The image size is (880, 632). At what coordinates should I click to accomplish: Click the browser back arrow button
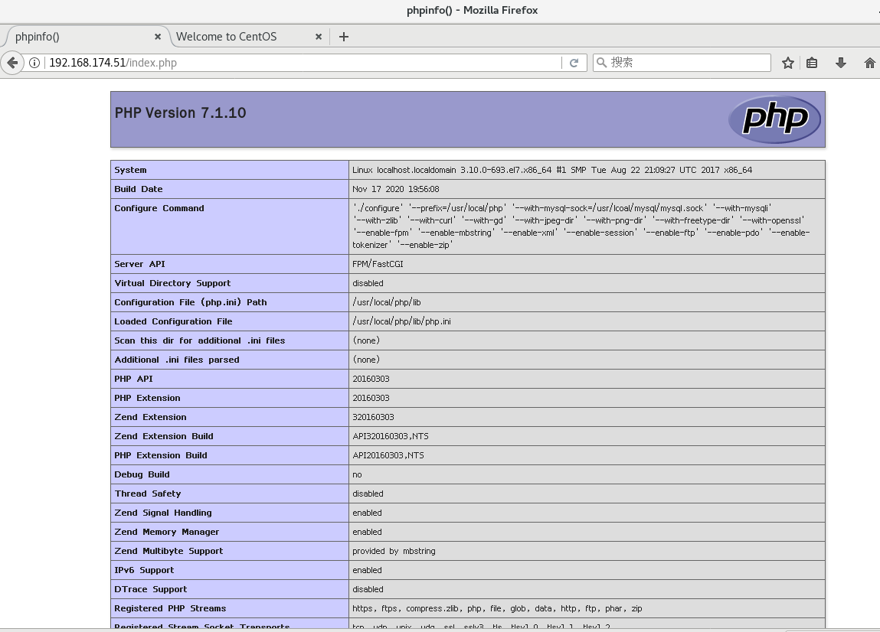point(12,62)
